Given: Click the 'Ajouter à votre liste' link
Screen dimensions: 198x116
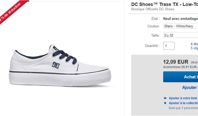Looking at the screenshot, I should coord(183,98).
